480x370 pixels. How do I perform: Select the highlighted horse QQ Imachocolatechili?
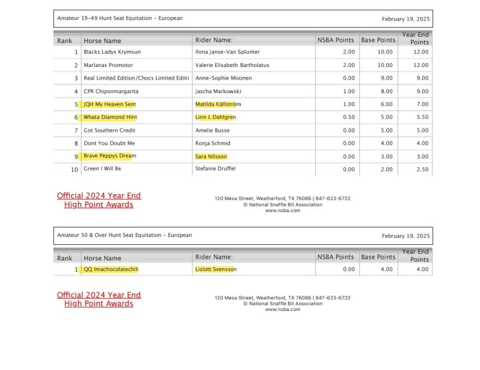pos(111,269)
